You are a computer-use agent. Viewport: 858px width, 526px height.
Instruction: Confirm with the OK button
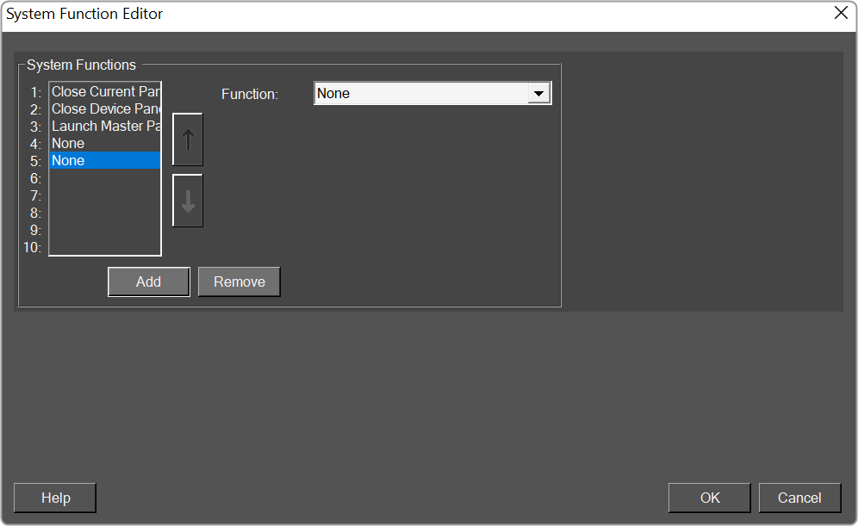(710, 498)
